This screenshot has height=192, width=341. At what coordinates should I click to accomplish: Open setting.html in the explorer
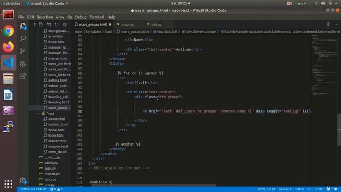click(58, 81)
